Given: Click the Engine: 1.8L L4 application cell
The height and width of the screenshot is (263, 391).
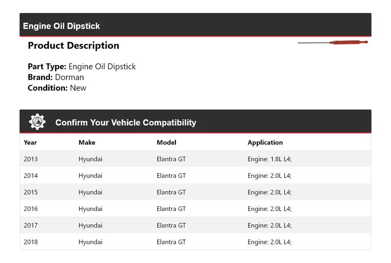Looking at the screenshot, I should (x=270, y=159).
